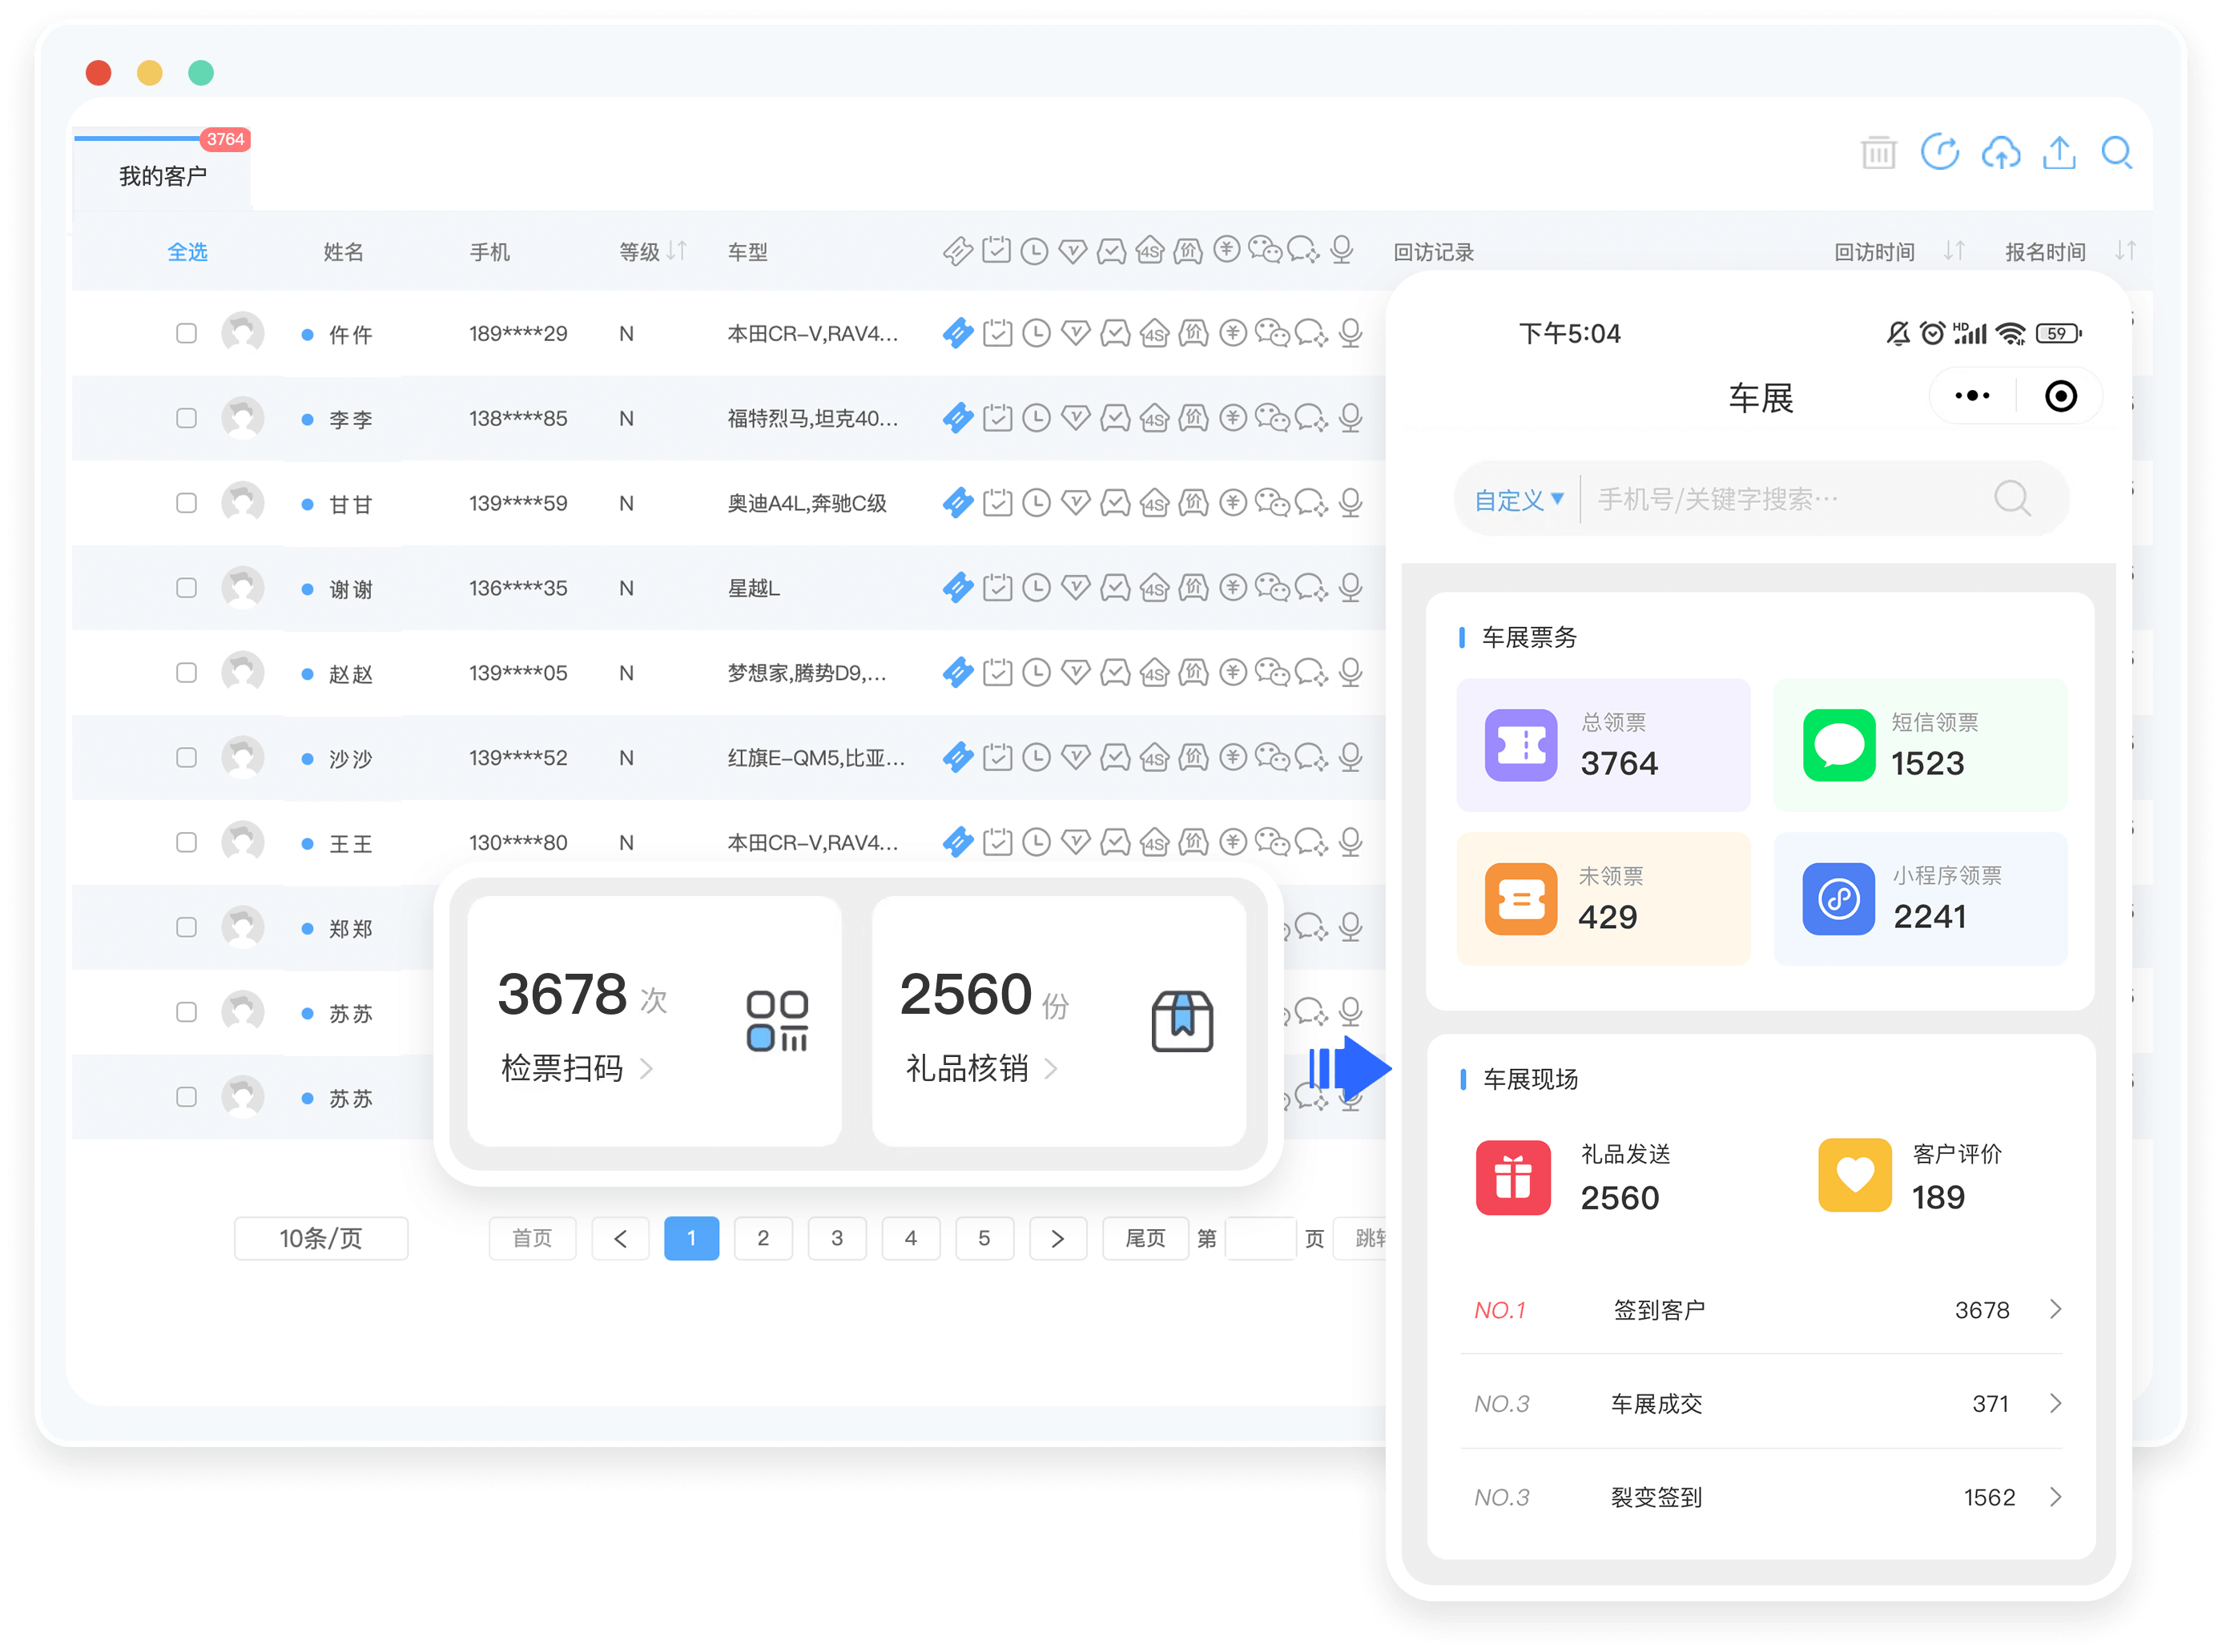Screen dimensions: 2222x1652
Task: Click ticket icon in 仵仵 row
Action: tap(958, 333)
